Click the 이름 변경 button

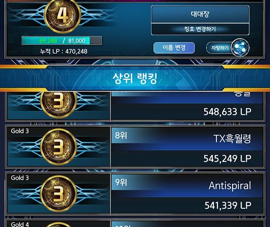click(174, 48)
